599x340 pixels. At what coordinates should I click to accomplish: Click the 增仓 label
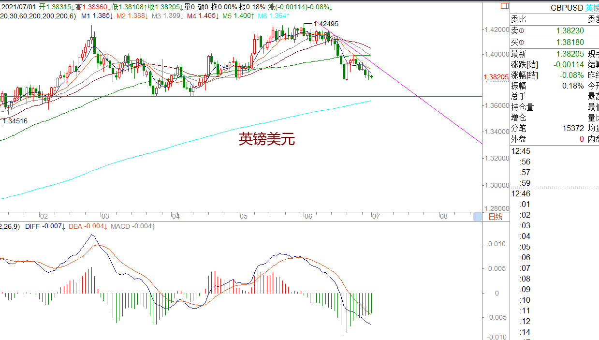519,118
